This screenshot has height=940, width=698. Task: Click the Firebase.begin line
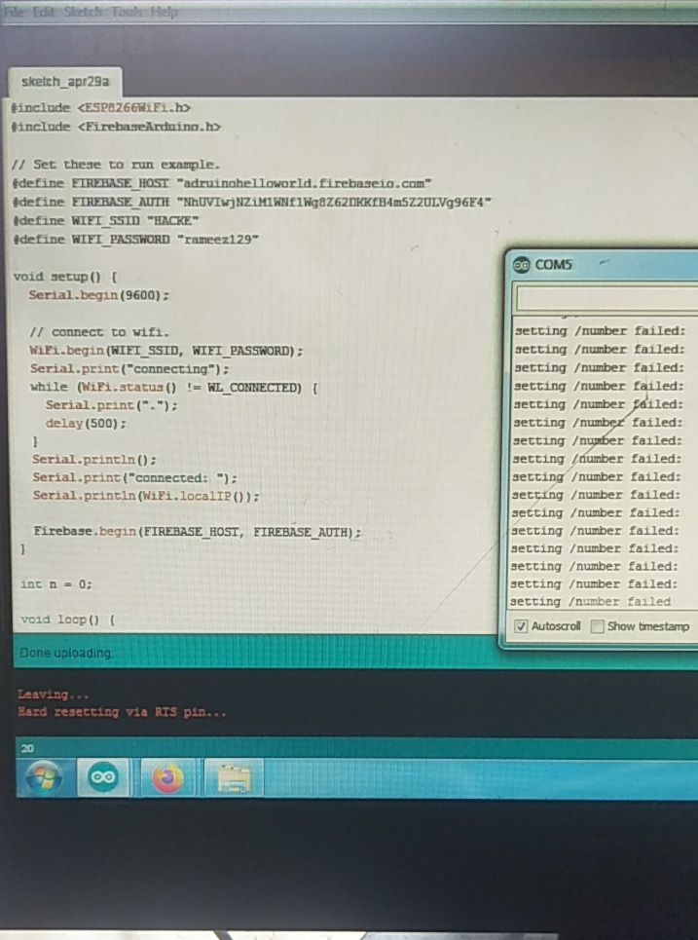[197, 531]
